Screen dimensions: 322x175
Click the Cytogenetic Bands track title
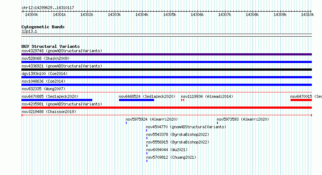point(43,27)
